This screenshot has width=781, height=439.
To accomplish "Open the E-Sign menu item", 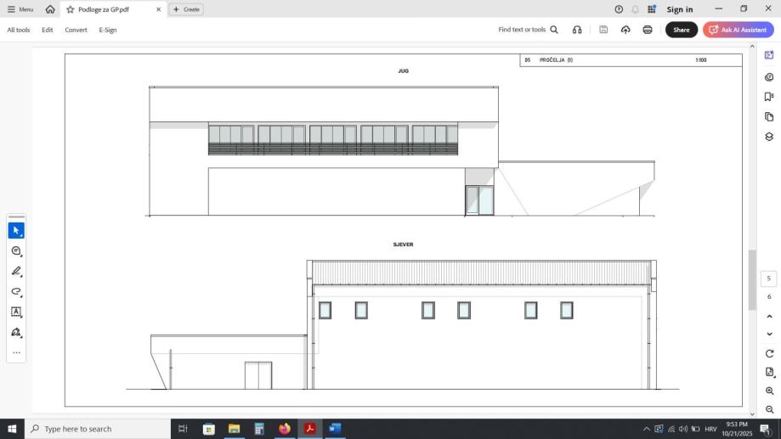I will [108, 30].
